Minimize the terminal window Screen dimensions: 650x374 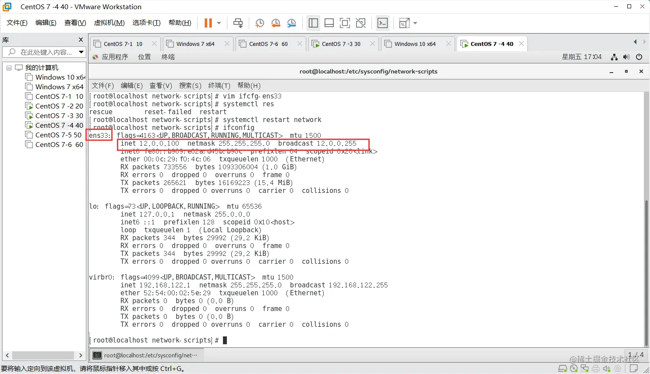pos(611,72)
